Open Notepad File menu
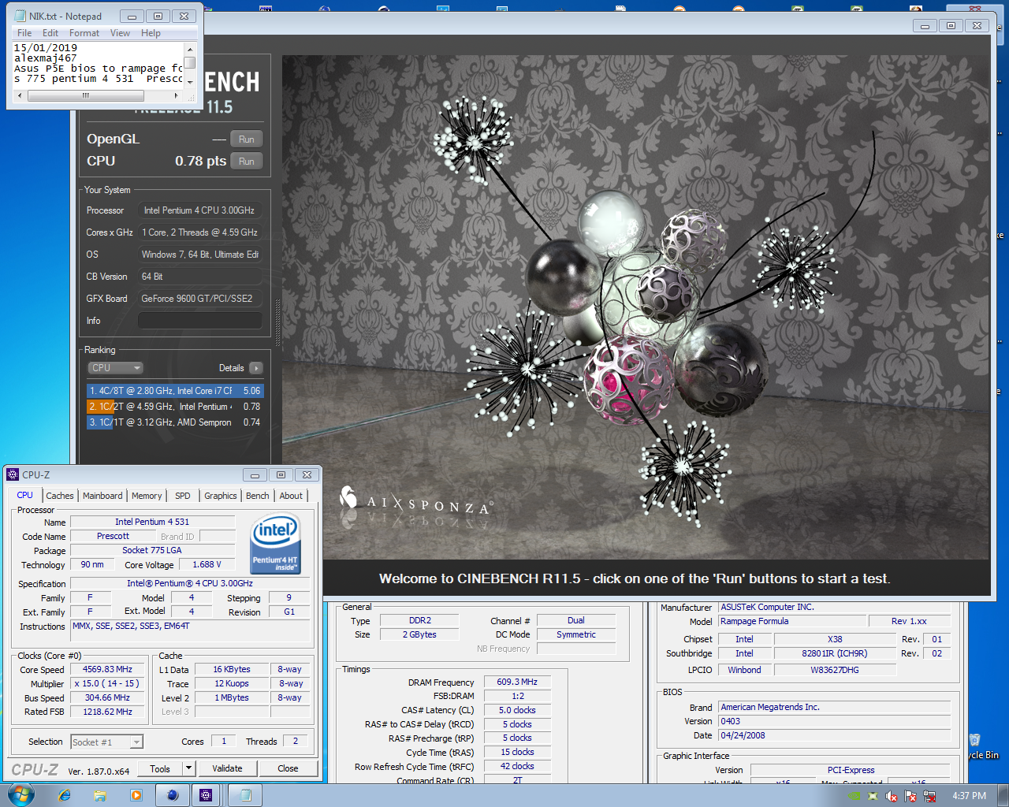 coord(24,33)
